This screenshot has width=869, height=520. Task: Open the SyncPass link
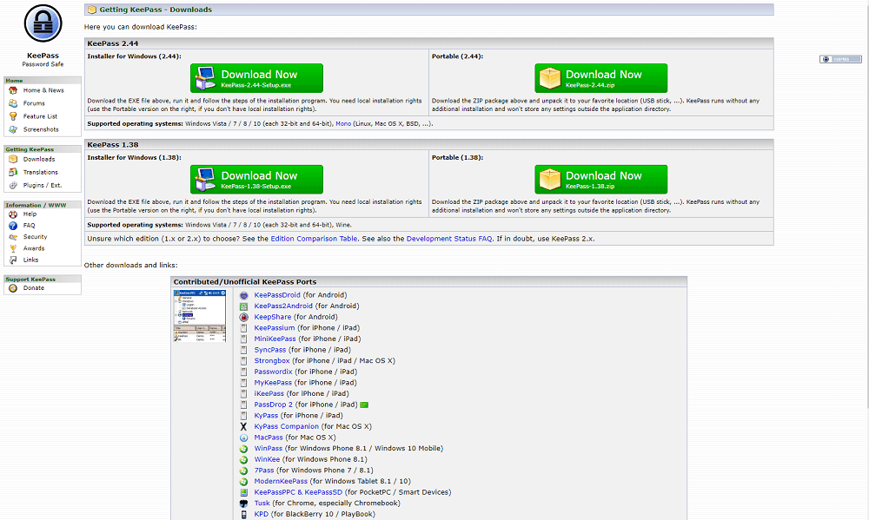(x=270, y=350)
